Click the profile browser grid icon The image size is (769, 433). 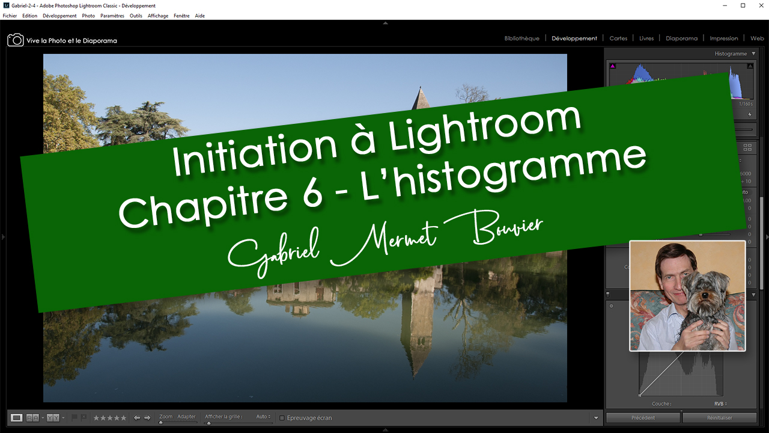tap(747, 147)
